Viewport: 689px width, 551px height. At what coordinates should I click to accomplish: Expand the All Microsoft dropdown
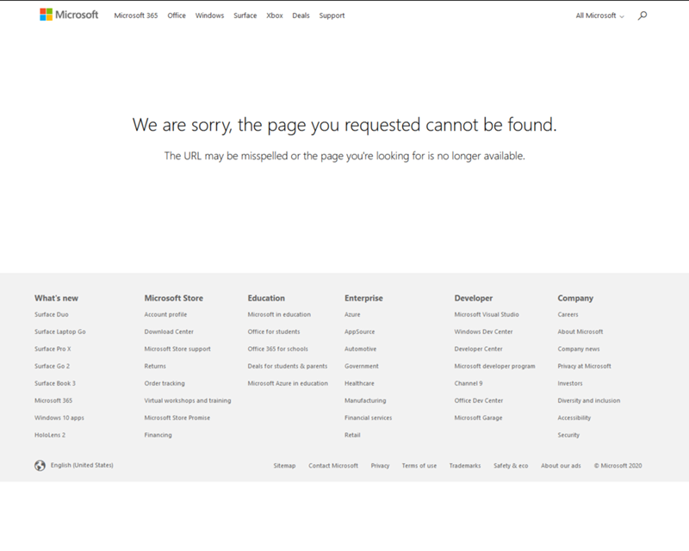[599, 15]
